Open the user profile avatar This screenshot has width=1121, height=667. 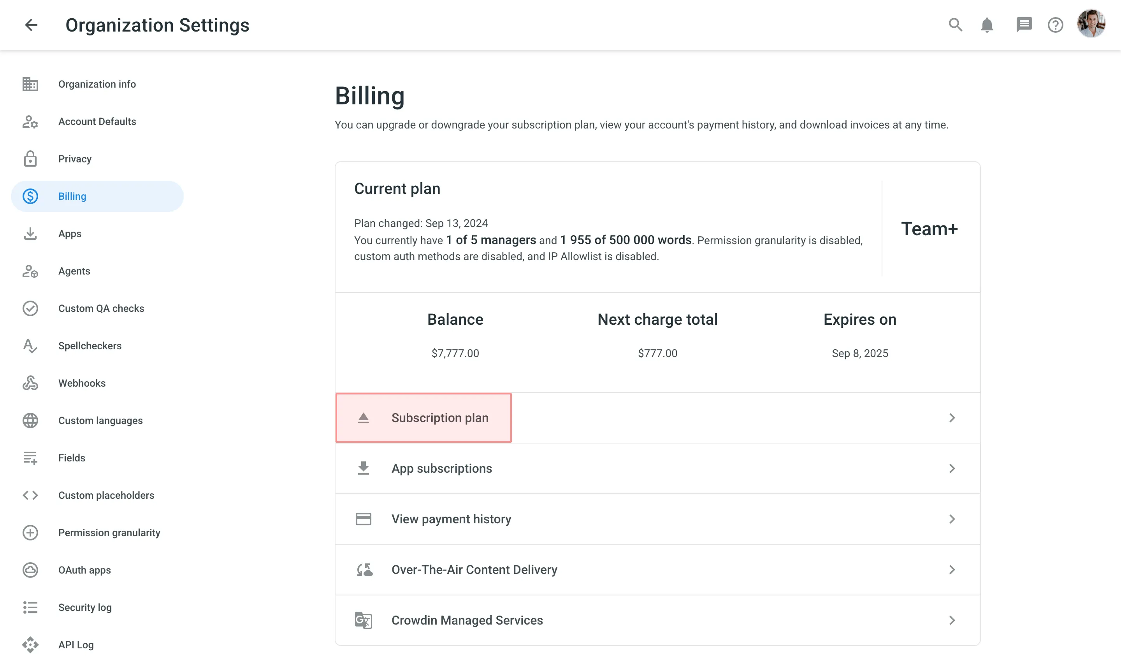coord(1091,24)
